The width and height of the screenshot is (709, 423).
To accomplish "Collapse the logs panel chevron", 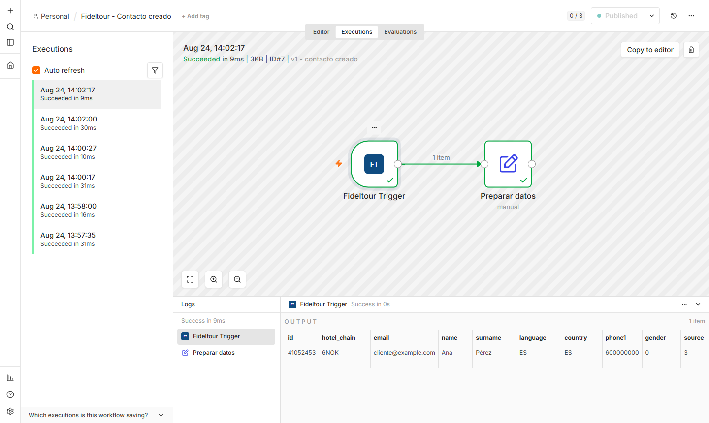I will [x=698, y=304].
